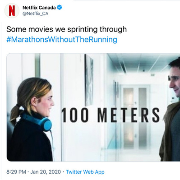Click the Jan 20, 2020 date
The height and width of the screenshot is (180, 180).
(x=46, y=172)
